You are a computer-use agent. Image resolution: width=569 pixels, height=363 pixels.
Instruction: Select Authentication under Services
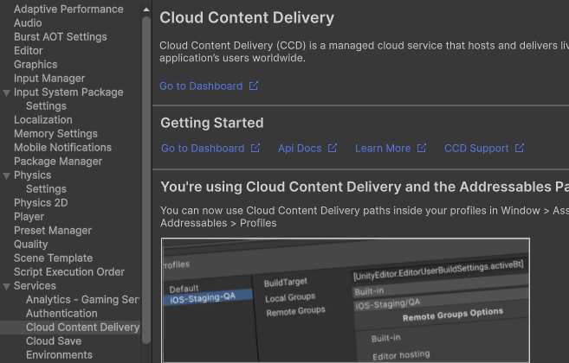(61, 314)
